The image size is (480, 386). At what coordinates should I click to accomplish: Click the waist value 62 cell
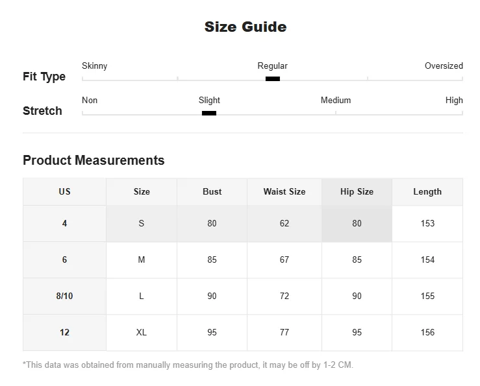(x=284, y=223)
